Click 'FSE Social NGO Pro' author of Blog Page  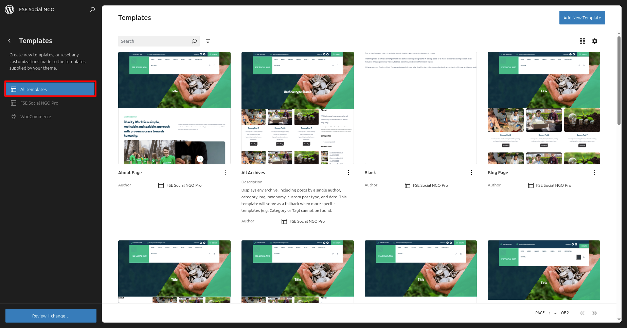pyautogui.click(x=554, y=185)
